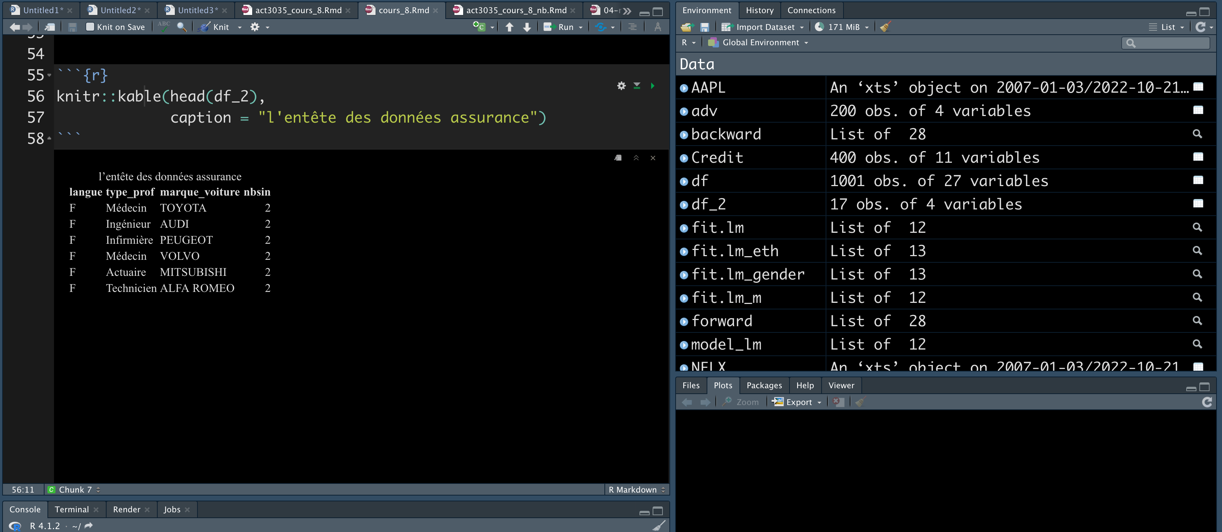
Task: Refresh the Plots pane
Action: click(1207, 402)
